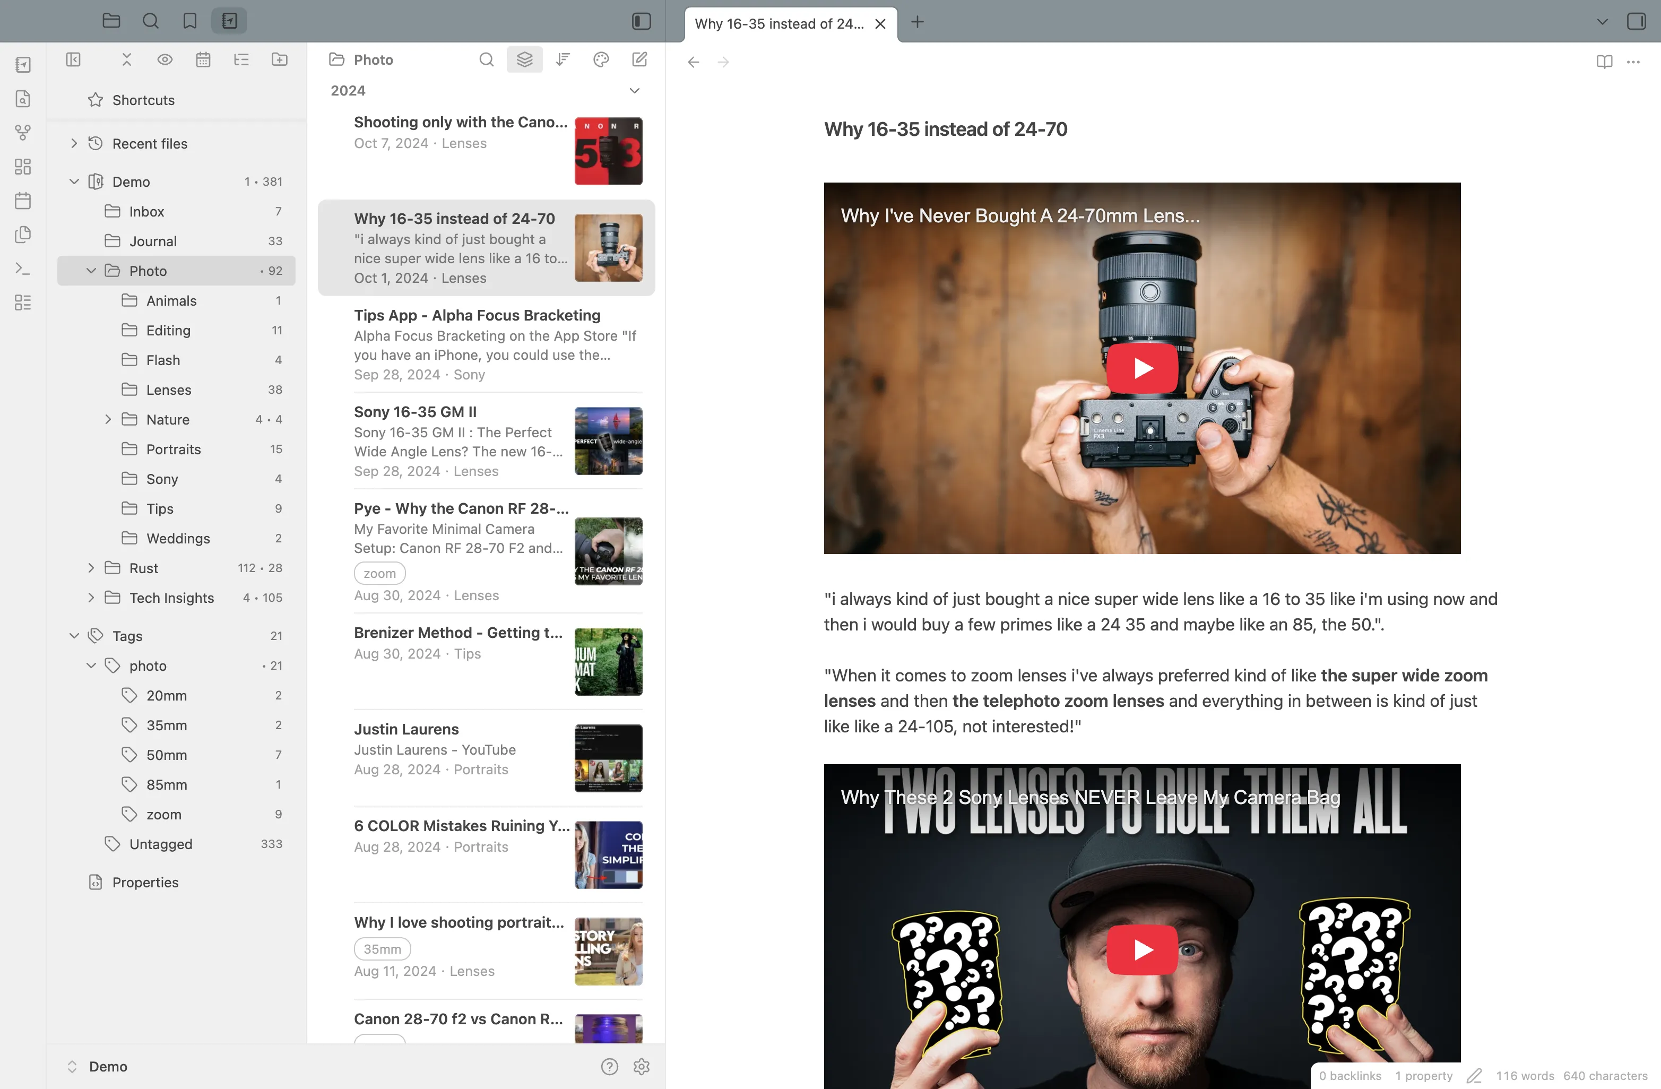Switch to the Why 16-35 tab

[779, 24]
